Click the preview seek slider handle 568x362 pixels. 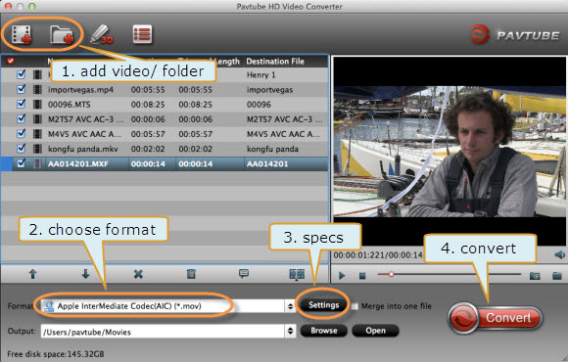tap(391, 274)
